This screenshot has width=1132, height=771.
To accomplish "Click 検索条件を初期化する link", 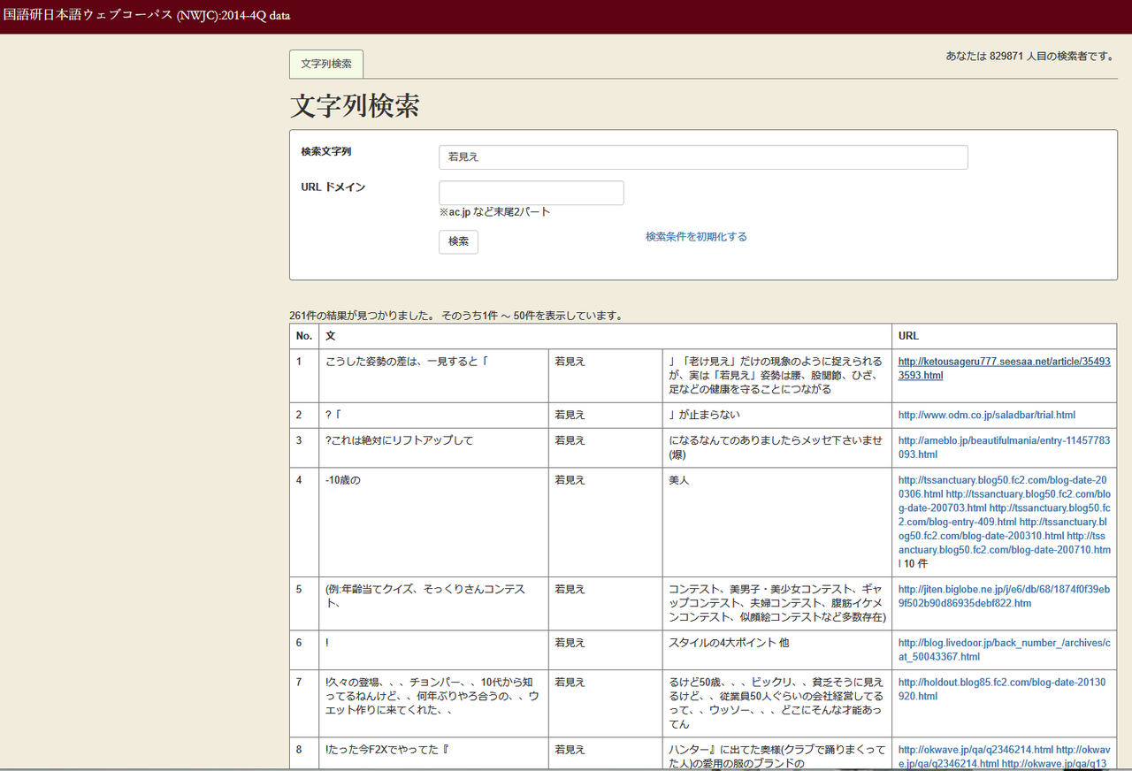I will click(x=696, y=237).
